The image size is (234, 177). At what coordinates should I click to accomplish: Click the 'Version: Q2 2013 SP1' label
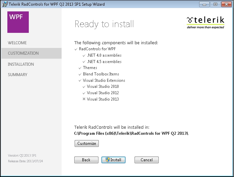click(22, 156)
